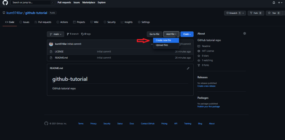Click Issues in top navigation

[77, 3]
